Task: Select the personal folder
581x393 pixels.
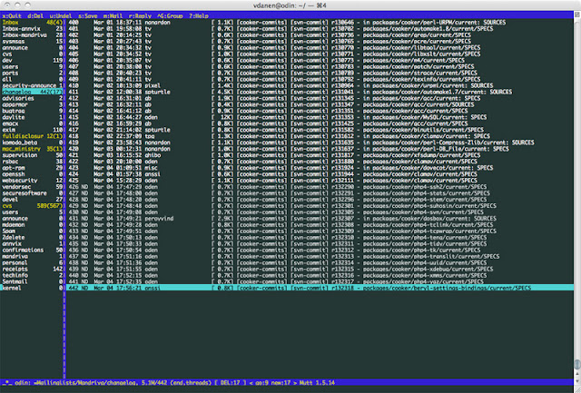Action: [x=32, y=263]
